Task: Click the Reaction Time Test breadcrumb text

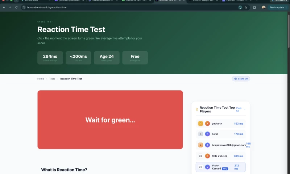Action: [x=71, y=79]
